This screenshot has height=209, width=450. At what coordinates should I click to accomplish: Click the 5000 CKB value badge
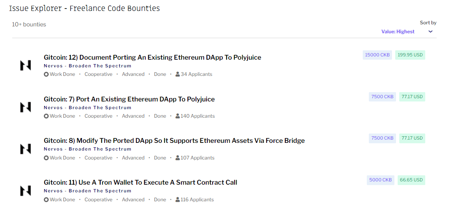(x=381, y=180)
